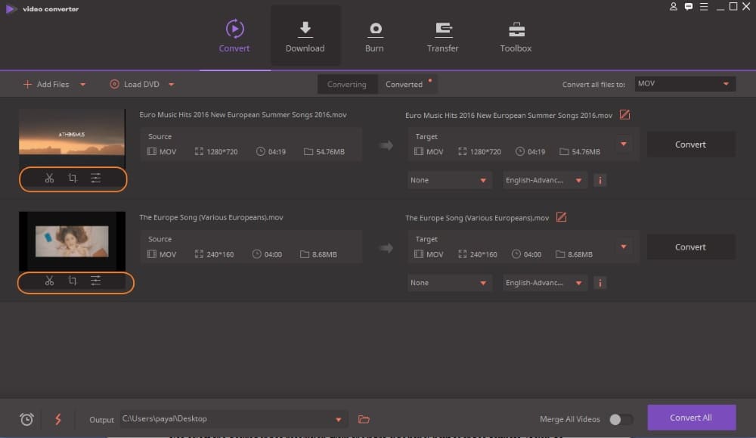Open effects adjust icon for The Europe Song

(96, 281)
